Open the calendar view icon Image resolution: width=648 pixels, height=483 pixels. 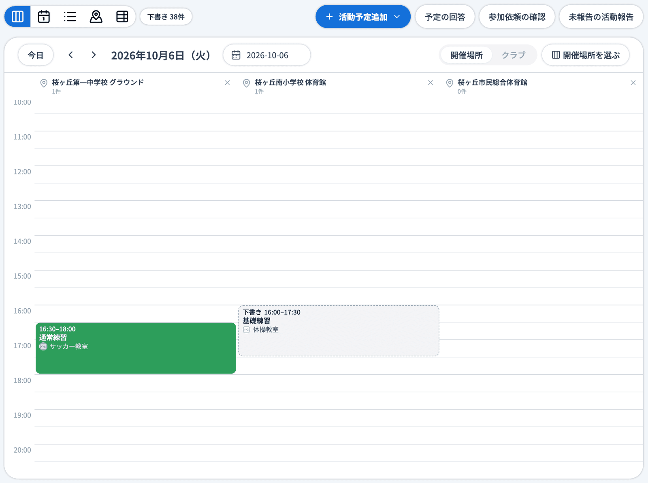(44, 17)
